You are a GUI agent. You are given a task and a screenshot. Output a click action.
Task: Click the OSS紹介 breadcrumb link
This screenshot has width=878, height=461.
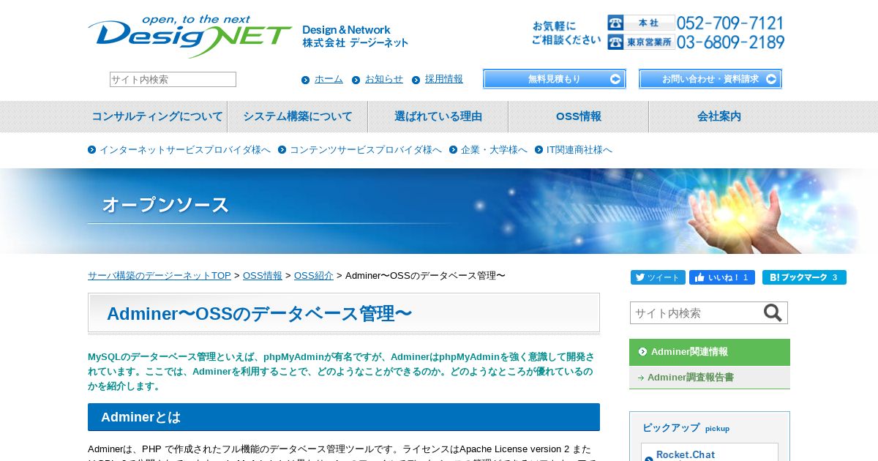314,276
